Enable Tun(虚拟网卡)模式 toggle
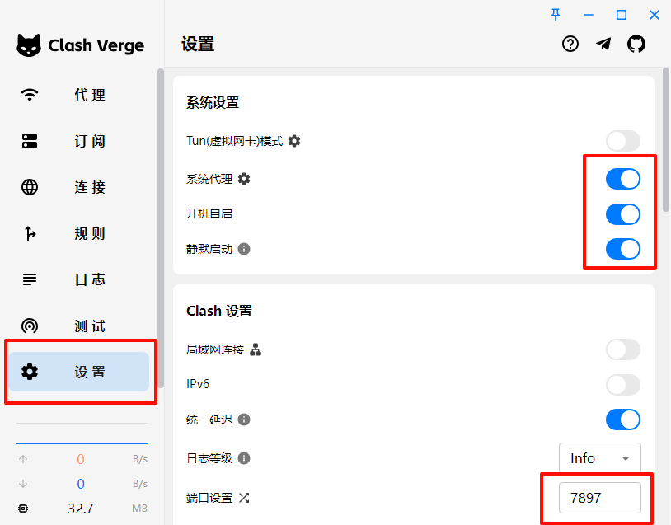671x525 pixels. pos(622,141)
